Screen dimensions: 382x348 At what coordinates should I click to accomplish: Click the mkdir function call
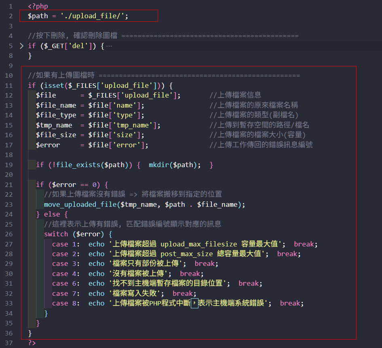pyautogui.click(x=158, y=165)
